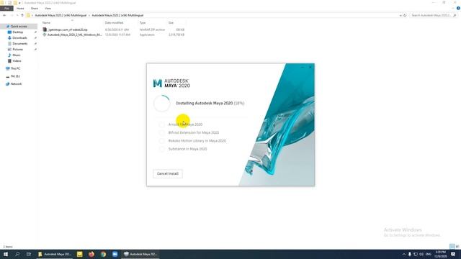Open the Share ribbon tab
This screenshot has width=461, height=259.
coord(35,9)
